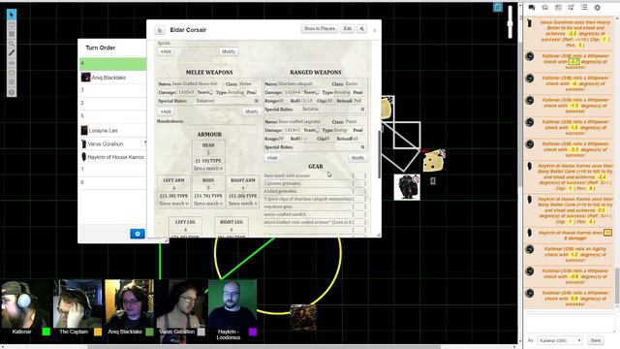Image resolution: width=620 pixels, height=349 pixels.
Task: Open the Layers tool in toolbar
Action: pyautogui.click(x=12, y=24)
